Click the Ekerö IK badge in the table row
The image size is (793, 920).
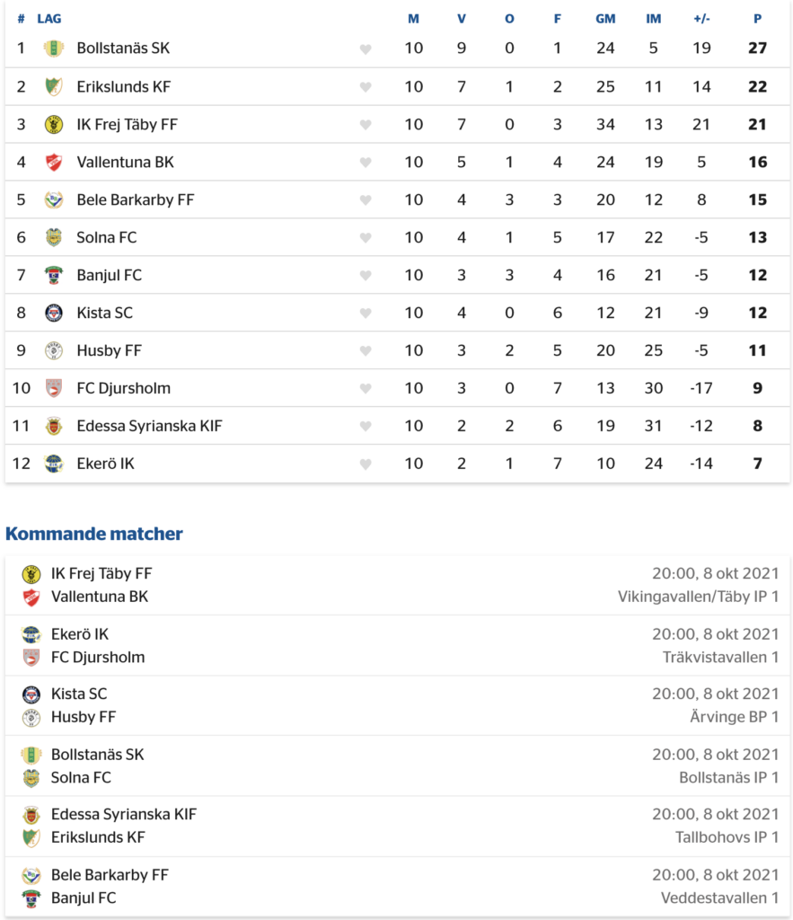point(53,464)
